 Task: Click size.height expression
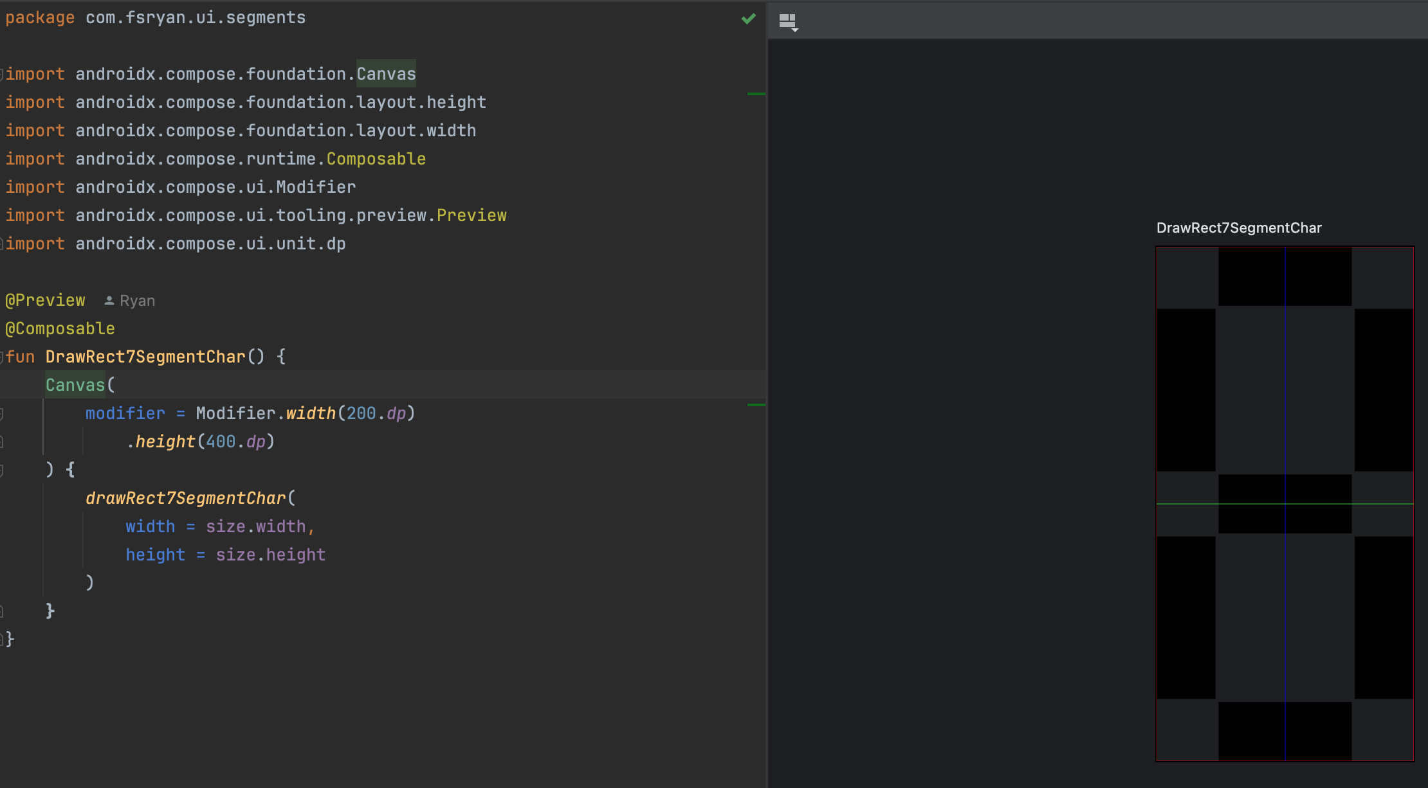tap(271, 555)
